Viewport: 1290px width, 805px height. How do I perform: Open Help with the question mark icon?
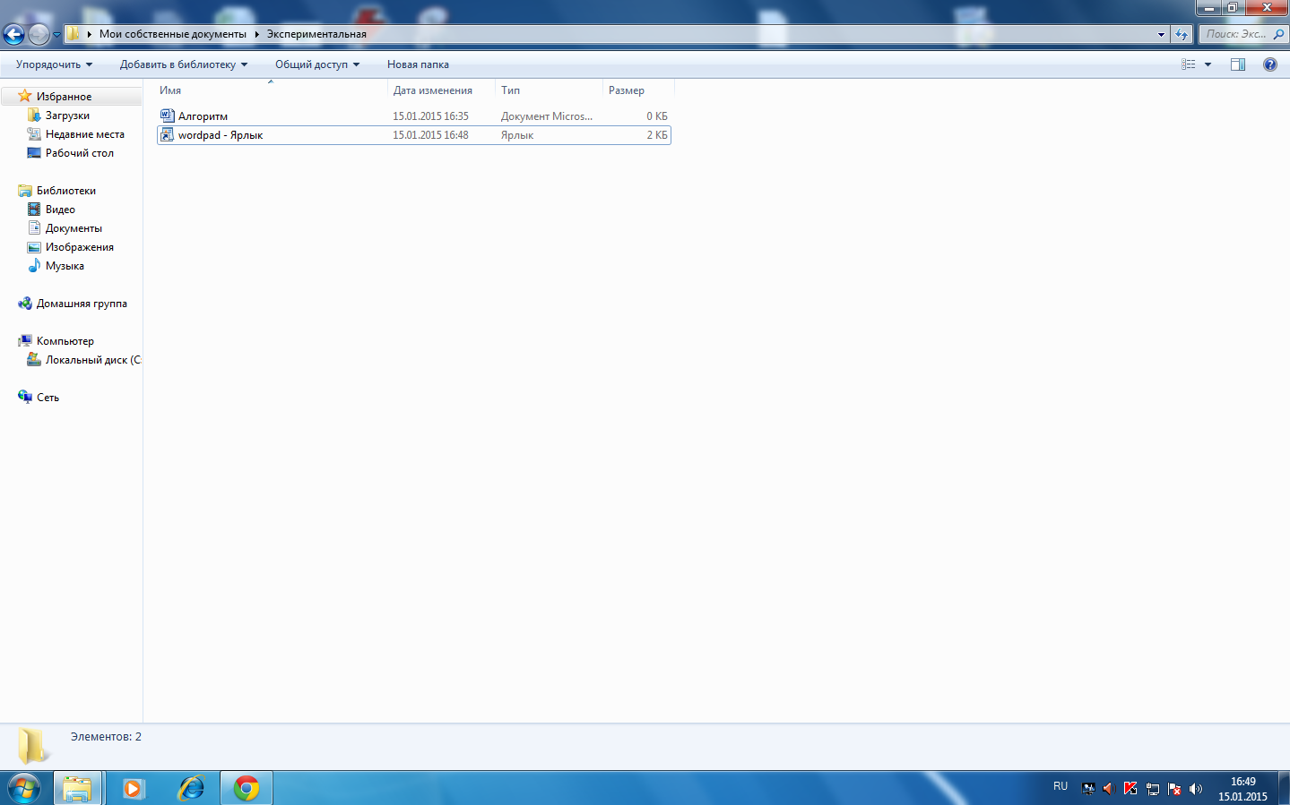1270,64
